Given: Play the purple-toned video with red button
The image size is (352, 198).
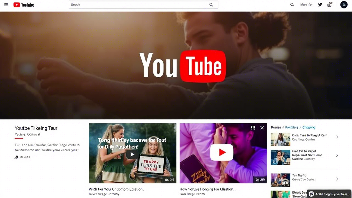Looking at the screenshot, I should coord(222,153).
